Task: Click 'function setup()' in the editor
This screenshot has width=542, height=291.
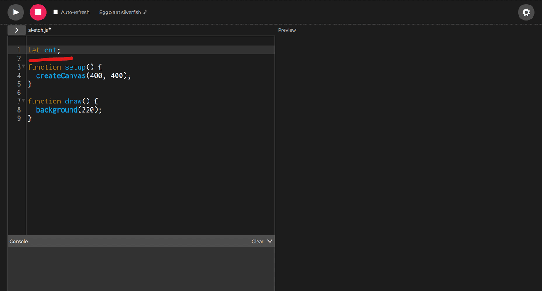Action: [65, 67]
